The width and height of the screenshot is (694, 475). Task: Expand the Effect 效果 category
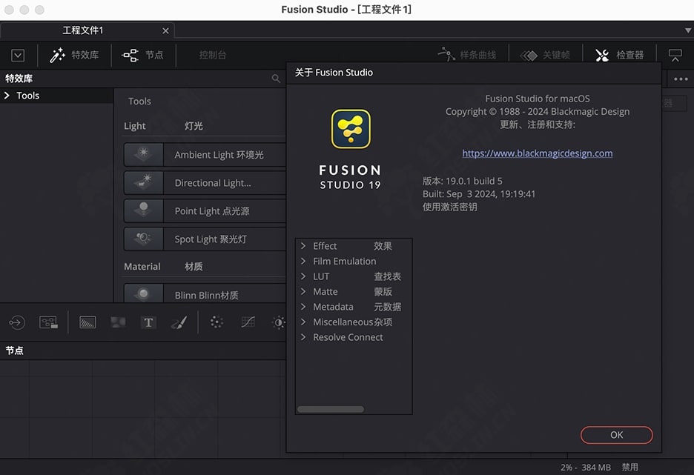(x=303, y=246)
